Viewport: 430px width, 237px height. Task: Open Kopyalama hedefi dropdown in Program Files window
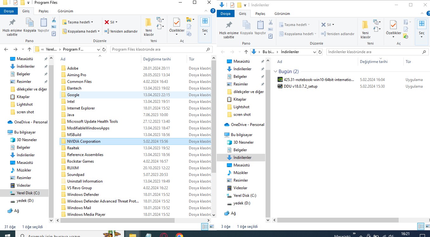coord(81,31)
